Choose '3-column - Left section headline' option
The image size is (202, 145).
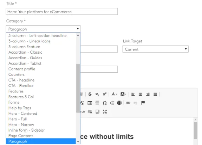click(41, 35)
